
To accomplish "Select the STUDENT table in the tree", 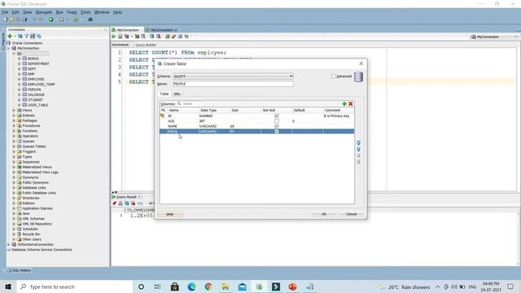I will pos(35,99).
